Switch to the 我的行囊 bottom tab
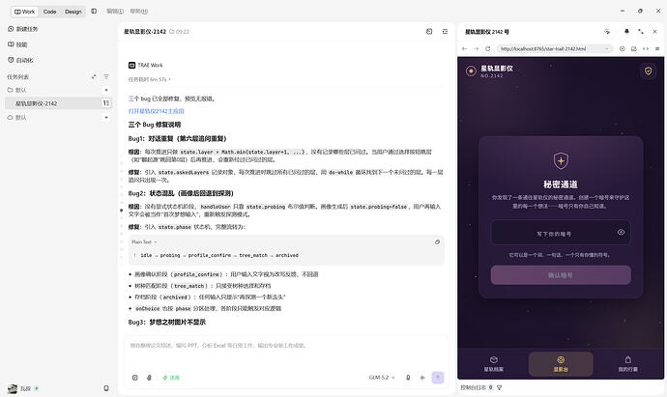Viewport: 667px width, 397px height. pos(628,364)
